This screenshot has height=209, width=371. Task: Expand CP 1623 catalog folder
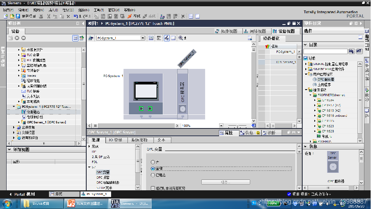(315, 126)
